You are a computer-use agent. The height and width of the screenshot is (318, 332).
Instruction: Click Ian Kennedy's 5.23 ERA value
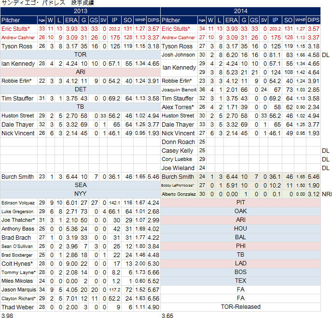[x=232, y=72]
